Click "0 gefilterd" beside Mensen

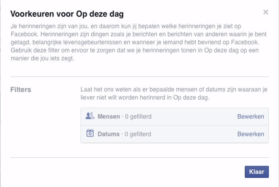pyautogui.click(x=138, y=117)
